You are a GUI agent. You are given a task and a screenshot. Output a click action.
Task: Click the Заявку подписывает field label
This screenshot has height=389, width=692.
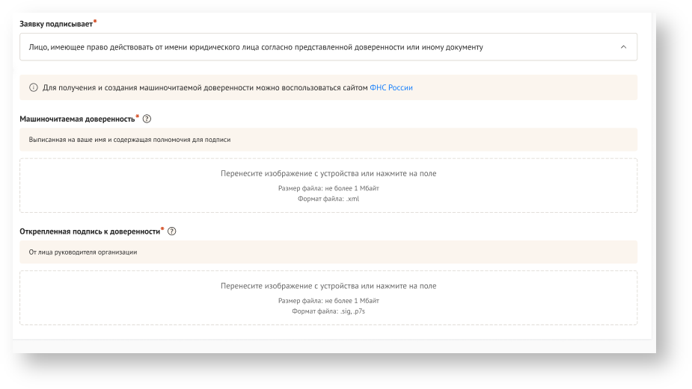click(x=56, y=24)
